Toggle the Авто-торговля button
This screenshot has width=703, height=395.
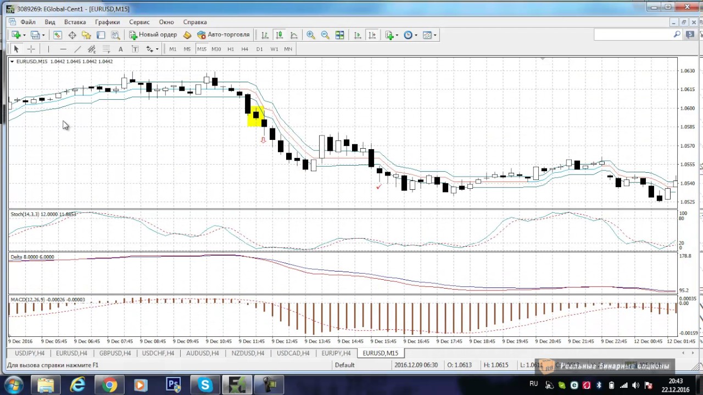[x=224, y=35]
